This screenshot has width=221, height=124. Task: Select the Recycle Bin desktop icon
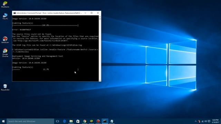click(x=5, y=87)
